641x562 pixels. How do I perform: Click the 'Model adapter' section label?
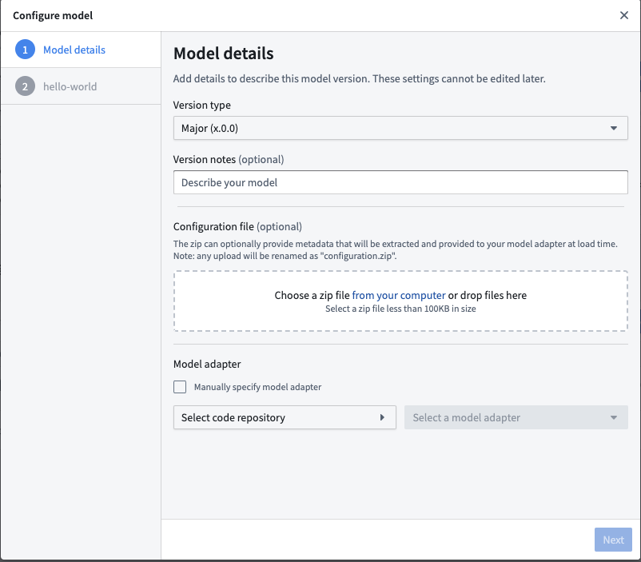pos(207,364)
